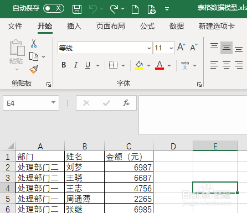
Task: Open the Redo history dropdown arrow
Action: click(122, 9)
